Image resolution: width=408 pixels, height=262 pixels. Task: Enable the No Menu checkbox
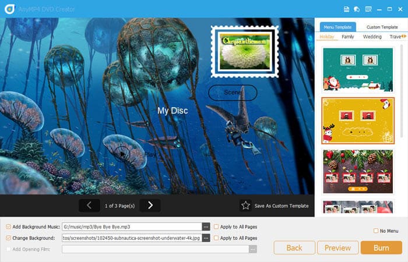(x=376, y=231)
